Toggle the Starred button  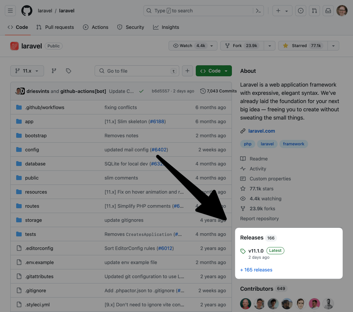coord(303,46)
